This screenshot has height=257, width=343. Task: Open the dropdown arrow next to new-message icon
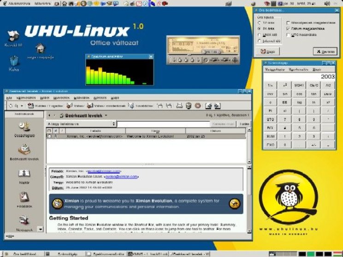click(22, 106)
